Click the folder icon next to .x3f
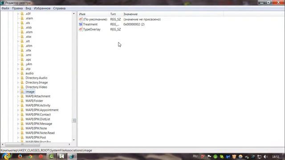Screen dimensions: 285x160 (x=22, y=14)
